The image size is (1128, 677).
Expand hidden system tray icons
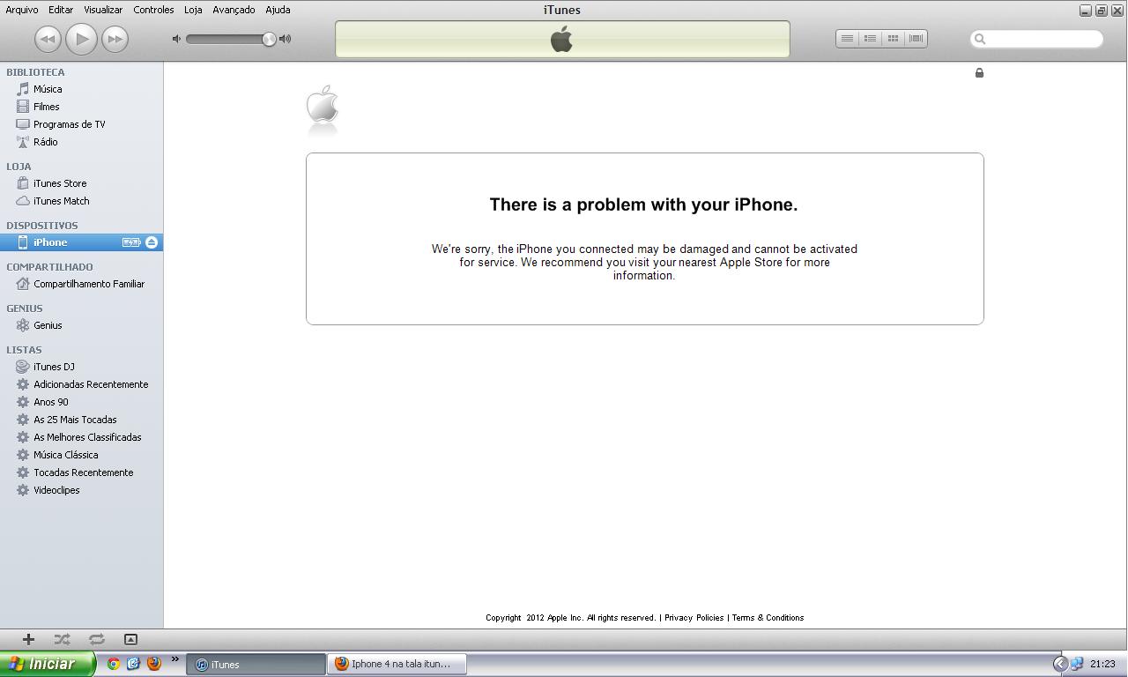(1060, 664)
